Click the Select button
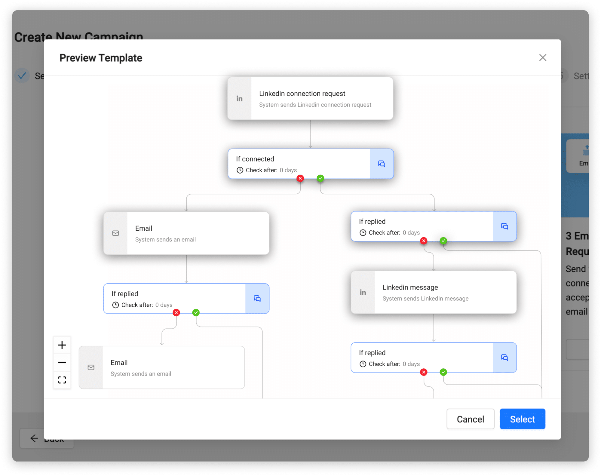 tap(522, 419)
